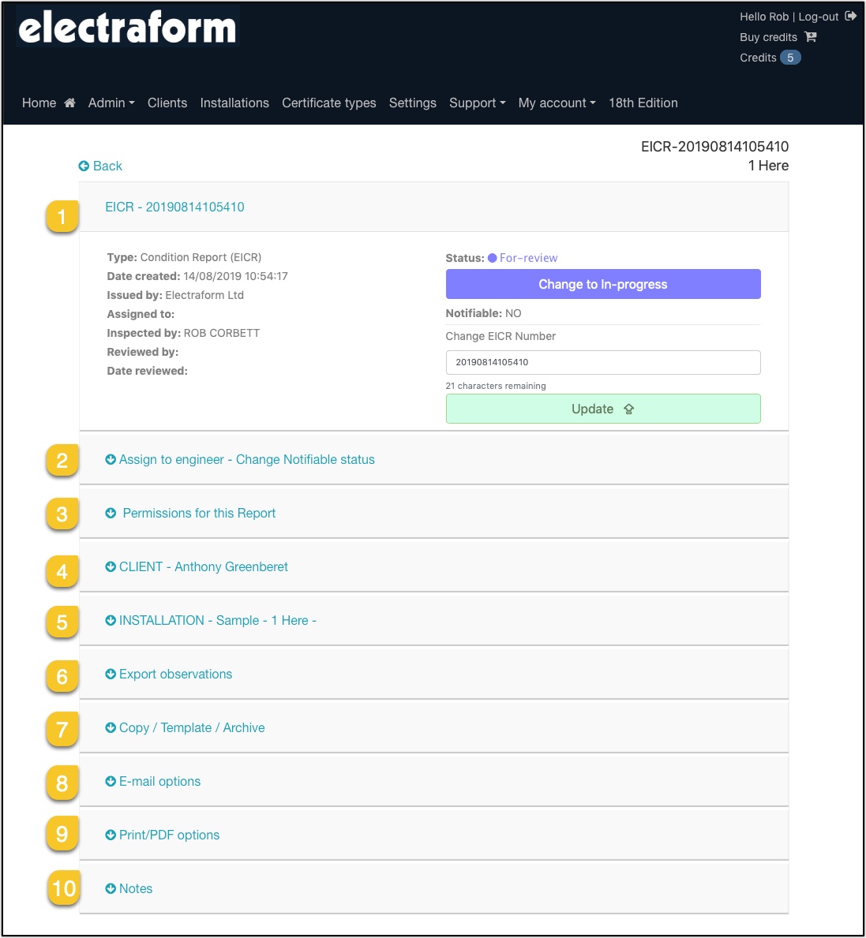Open the 18th Edition page
The image size is (866, 938).
(643, 103)
